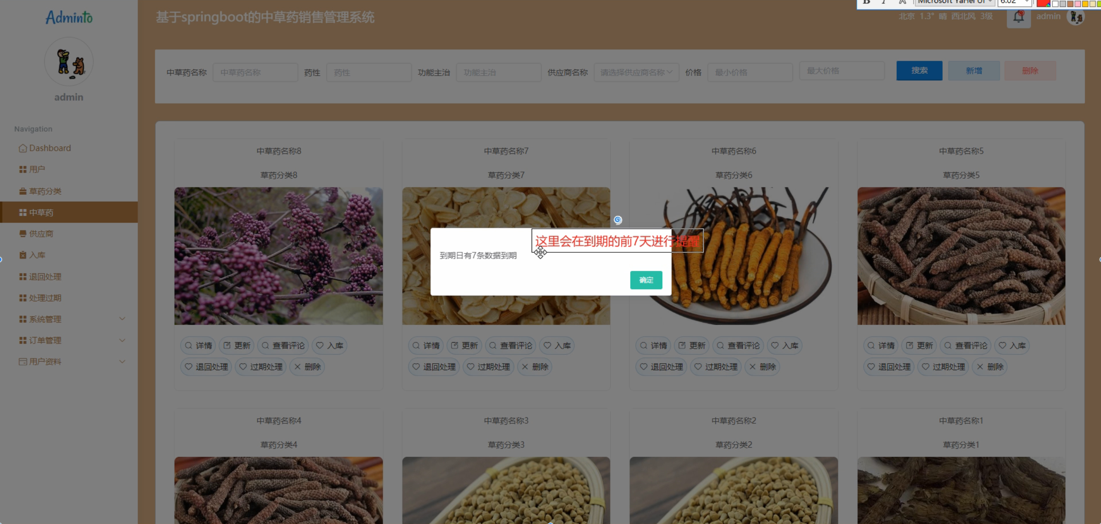This screenshot has height=524, width=1101.
Task: Go to 处理过期 in sidebar
Action: [45, 297]
